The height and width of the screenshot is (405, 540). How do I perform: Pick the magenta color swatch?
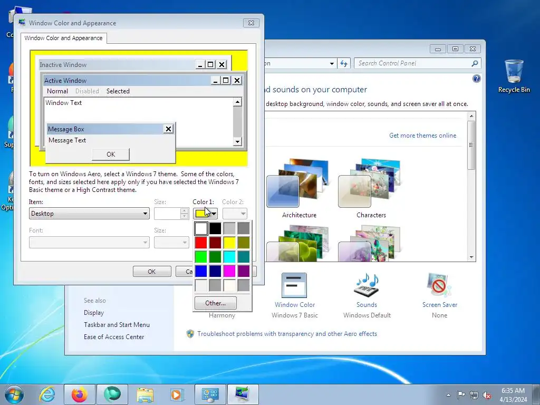pyautogui.click(x=229, y=271)
